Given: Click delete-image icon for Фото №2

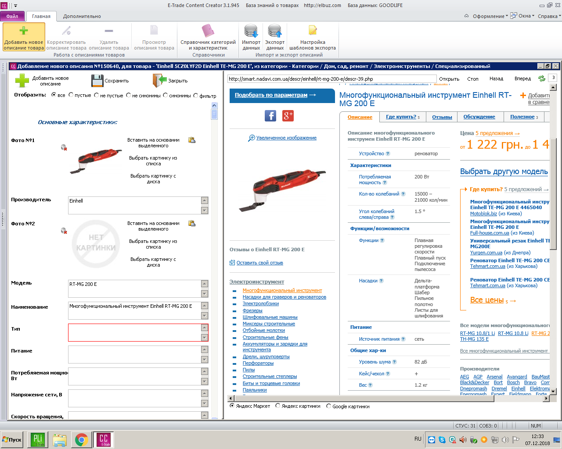Looking at the screenshot, I should 64,231.
